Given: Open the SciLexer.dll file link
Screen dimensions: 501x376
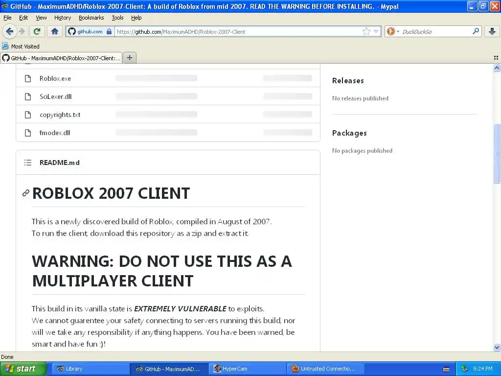Looking at the screenshot, I should pos(56,96).
